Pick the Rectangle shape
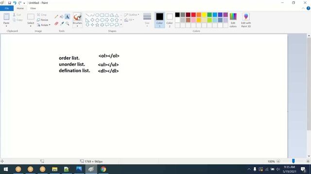This screenshot has height=174, width=311. pyautogui.click(x=102, y=15)
